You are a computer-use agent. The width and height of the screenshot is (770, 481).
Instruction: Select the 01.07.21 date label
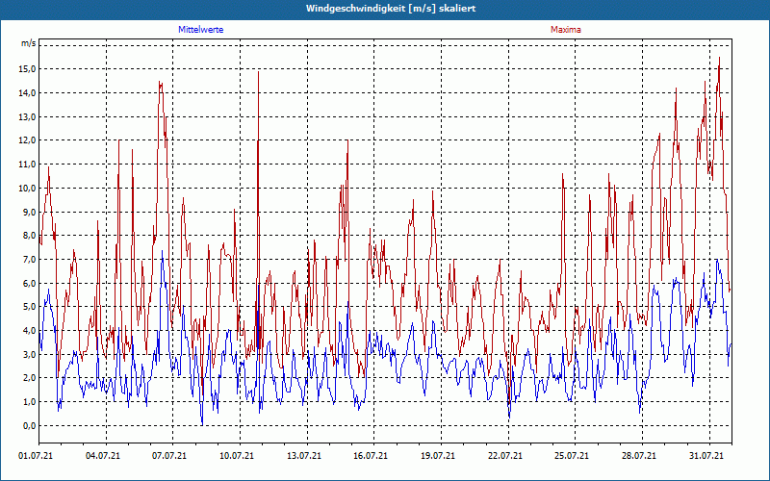click(x=36, y=456)
